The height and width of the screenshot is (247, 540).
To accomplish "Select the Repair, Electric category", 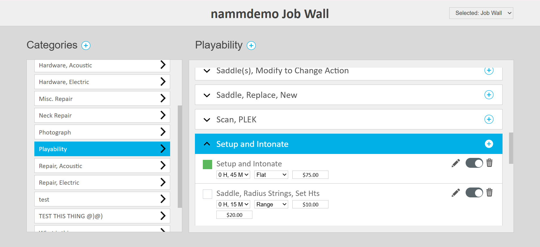I will 102,182.
